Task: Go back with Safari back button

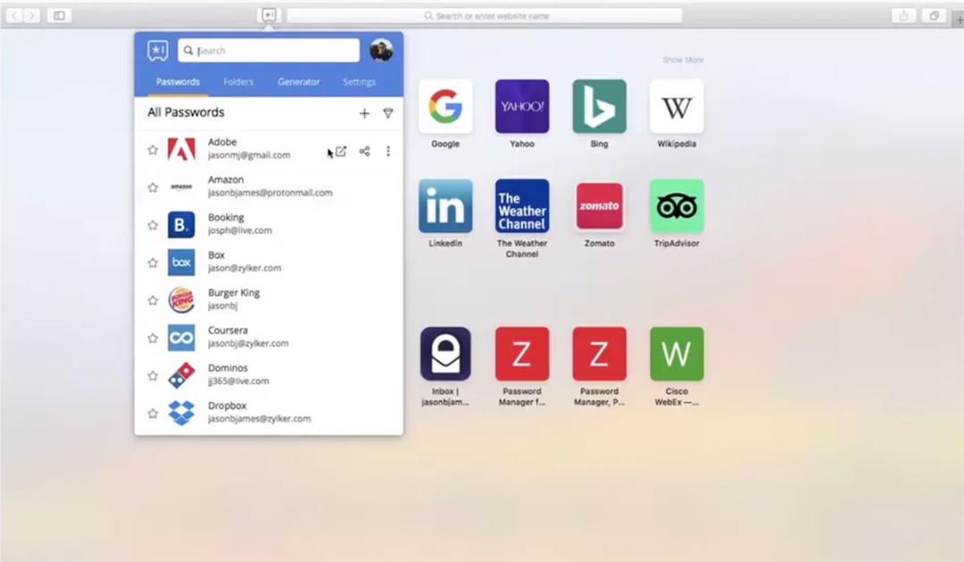Action: (14, 15)
